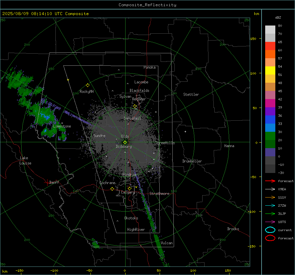Click the Calgary label

tap(128, 192)
